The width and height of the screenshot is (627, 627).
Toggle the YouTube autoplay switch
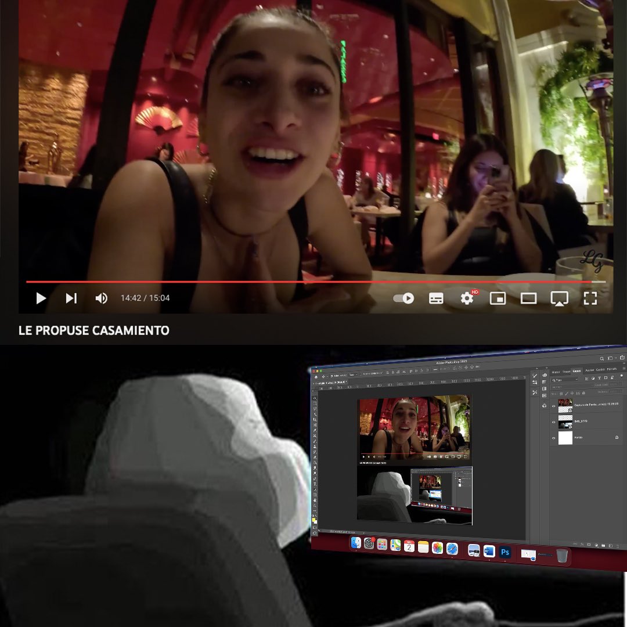click(403, 298)
